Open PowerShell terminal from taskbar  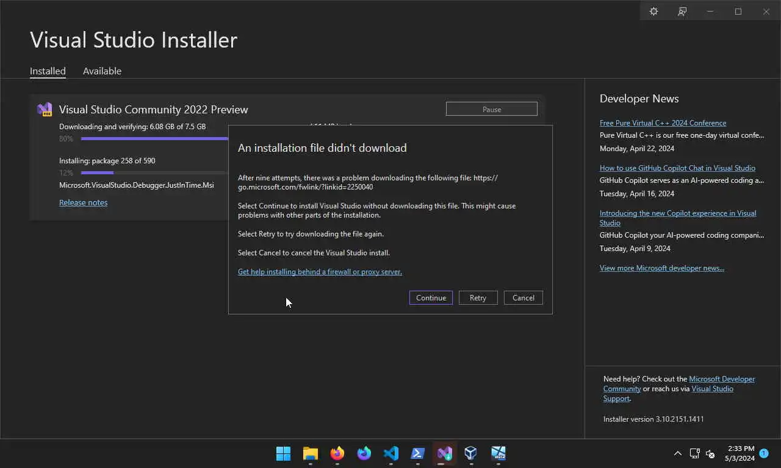click(x=418, y=453)
